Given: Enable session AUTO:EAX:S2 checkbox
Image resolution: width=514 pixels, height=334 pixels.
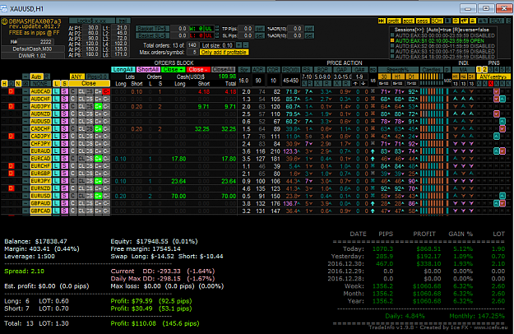Looking at the screenshot, I should tap(392, 46).
